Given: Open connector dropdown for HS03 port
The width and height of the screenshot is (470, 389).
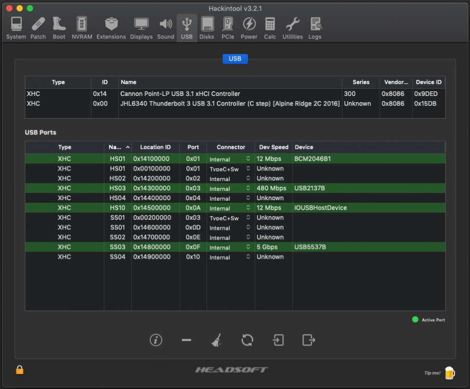Looking at the screenshot, I should [x=230, y=188].
